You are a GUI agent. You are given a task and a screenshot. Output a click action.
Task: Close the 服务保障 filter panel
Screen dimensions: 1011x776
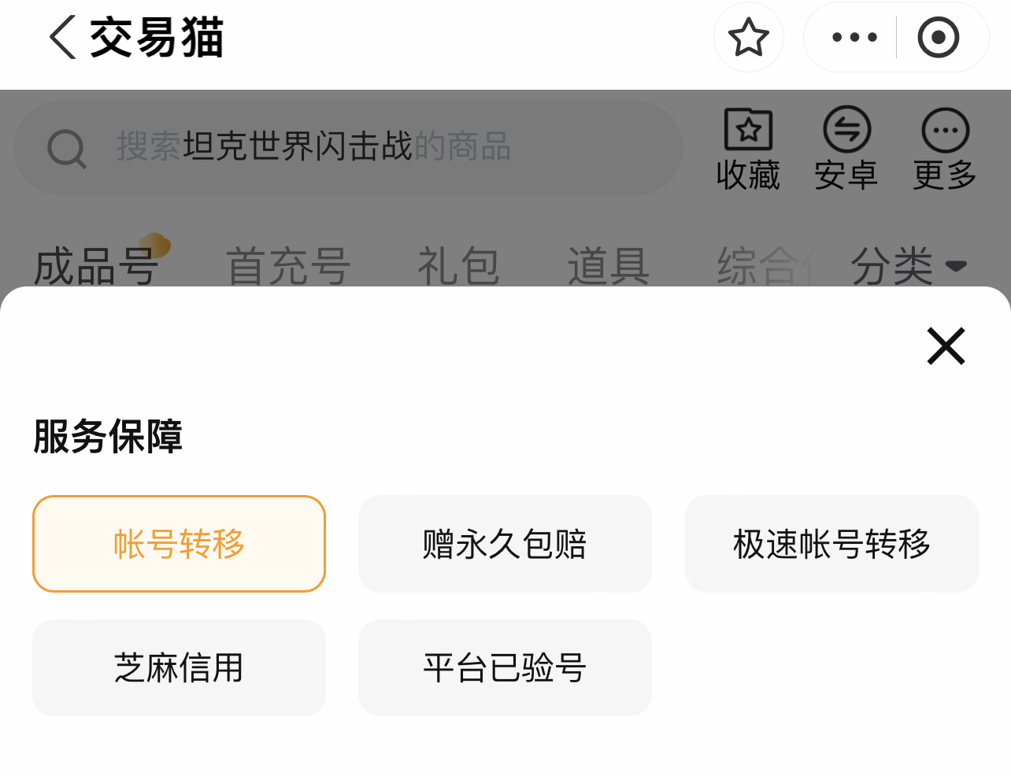pos(946,346)
